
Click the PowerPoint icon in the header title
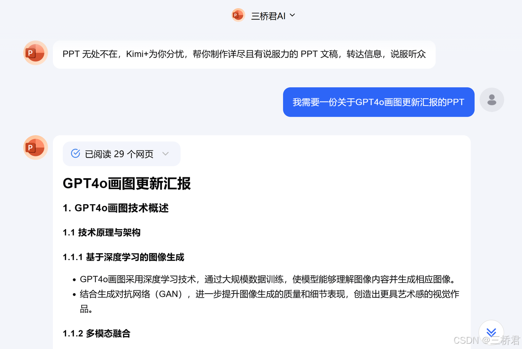tap(238, 15)
